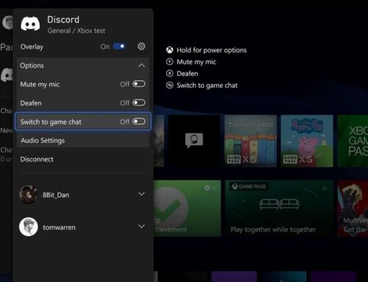The image size is (368, 282).
Task: Click the Overlay label
Action: (32, 46)
